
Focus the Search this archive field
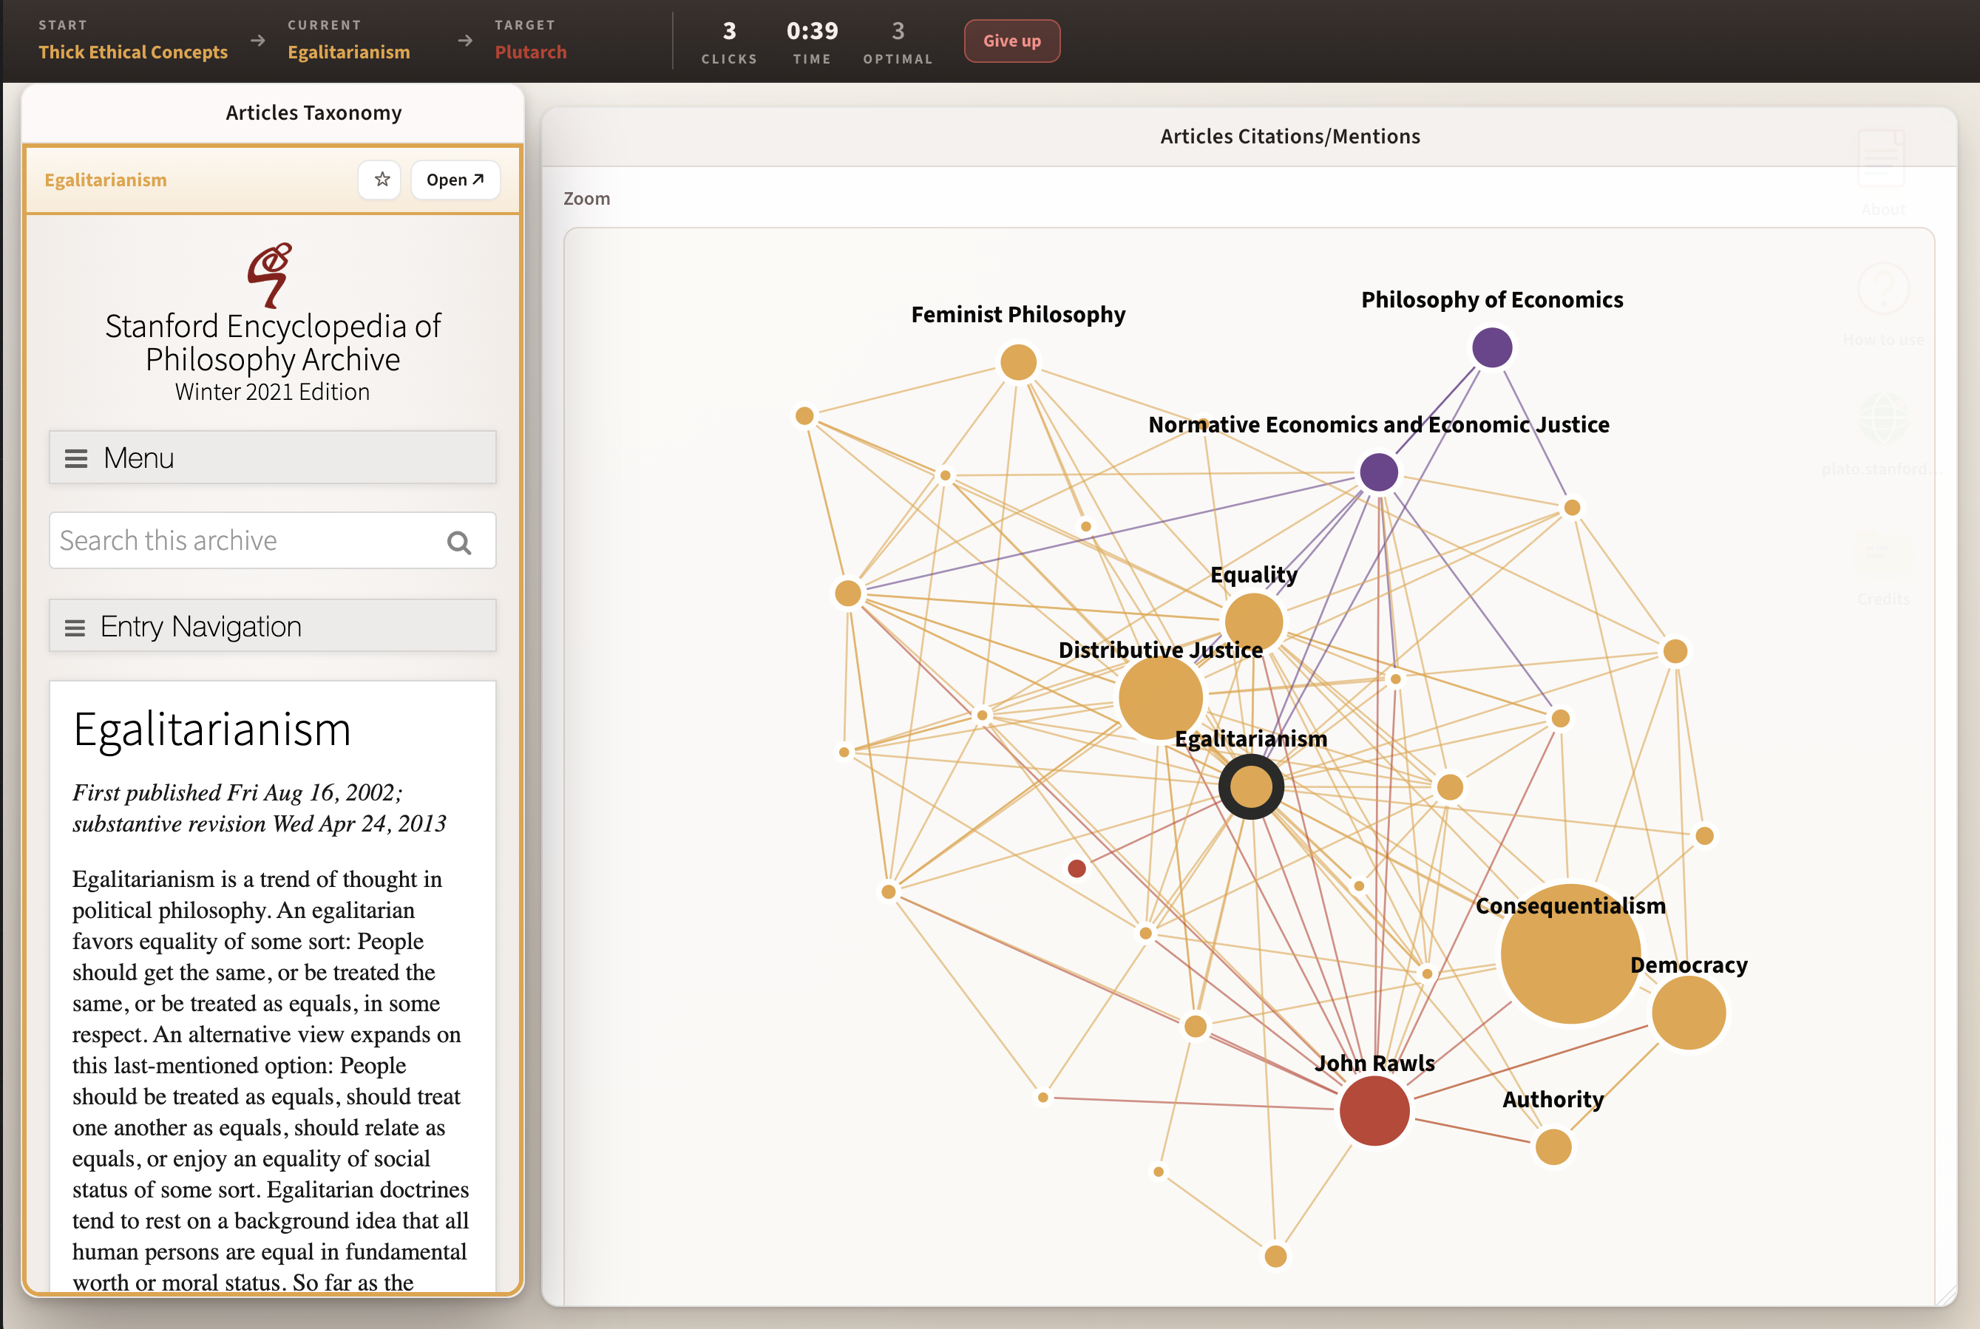(x=272, y=541)
